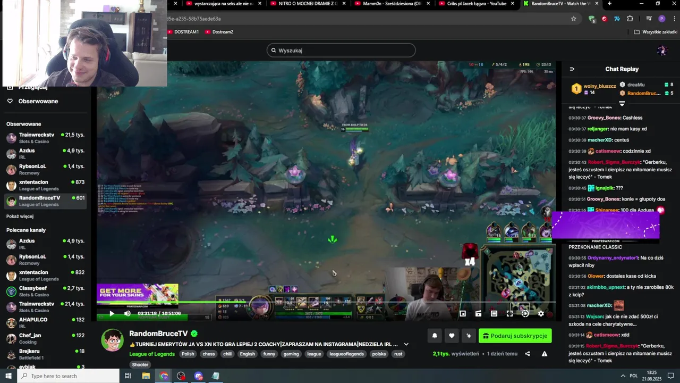
Task: Play the video replay
Action: point(112,314)
